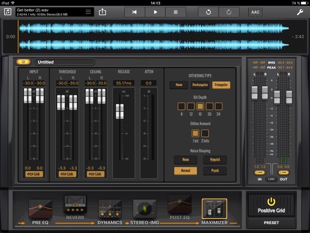This screenshot has width=310, height=233.
Task: Click the Get better (2).wav file title
Action: pos(33,10)
